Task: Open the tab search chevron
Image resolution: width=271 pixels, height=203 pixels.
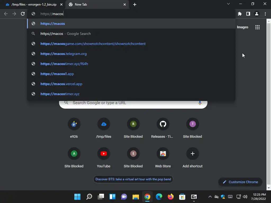Action: (x=228, y=4)
